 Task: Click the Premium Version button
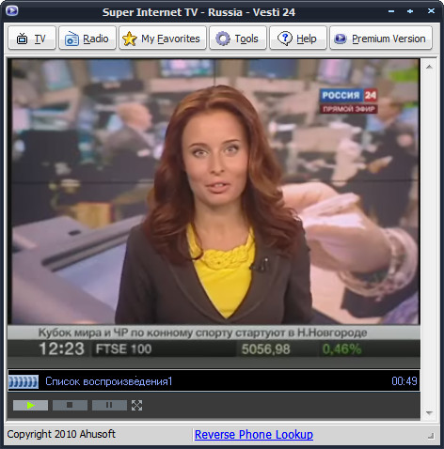click(381, 39)
